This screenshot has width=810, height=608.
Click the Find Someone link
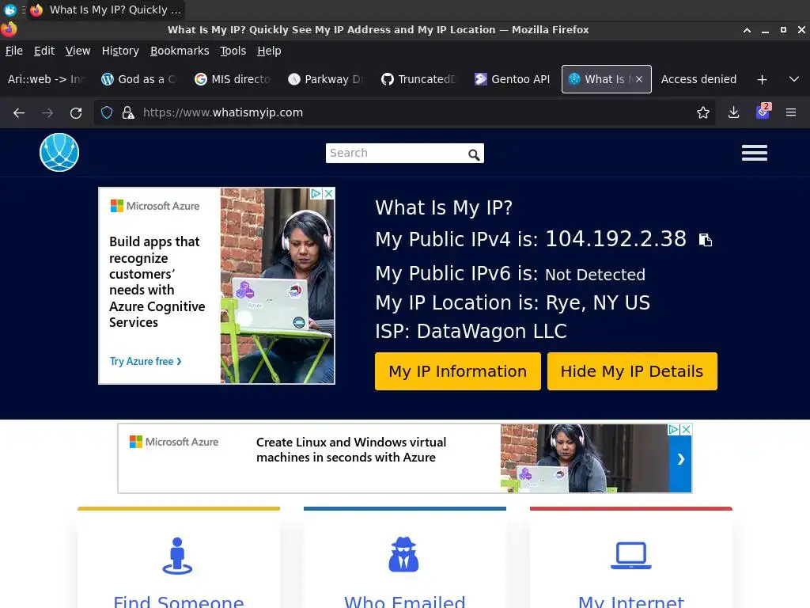click(x=178, y=602)
